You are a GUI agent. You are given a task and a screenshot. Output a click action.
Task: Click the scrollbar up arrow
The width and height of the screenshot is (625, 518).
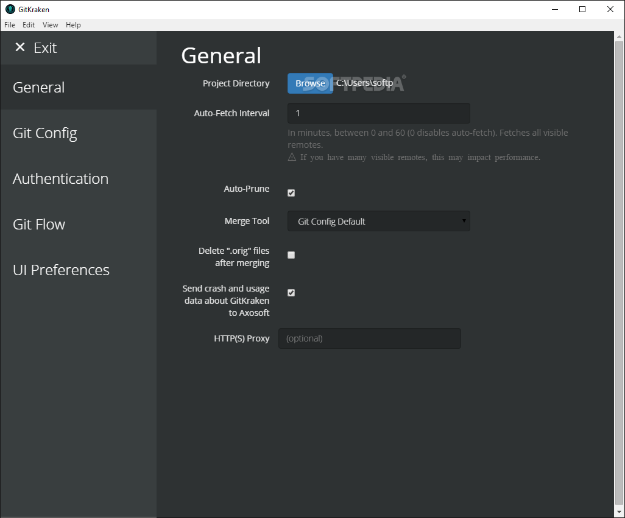click(619, 37)
